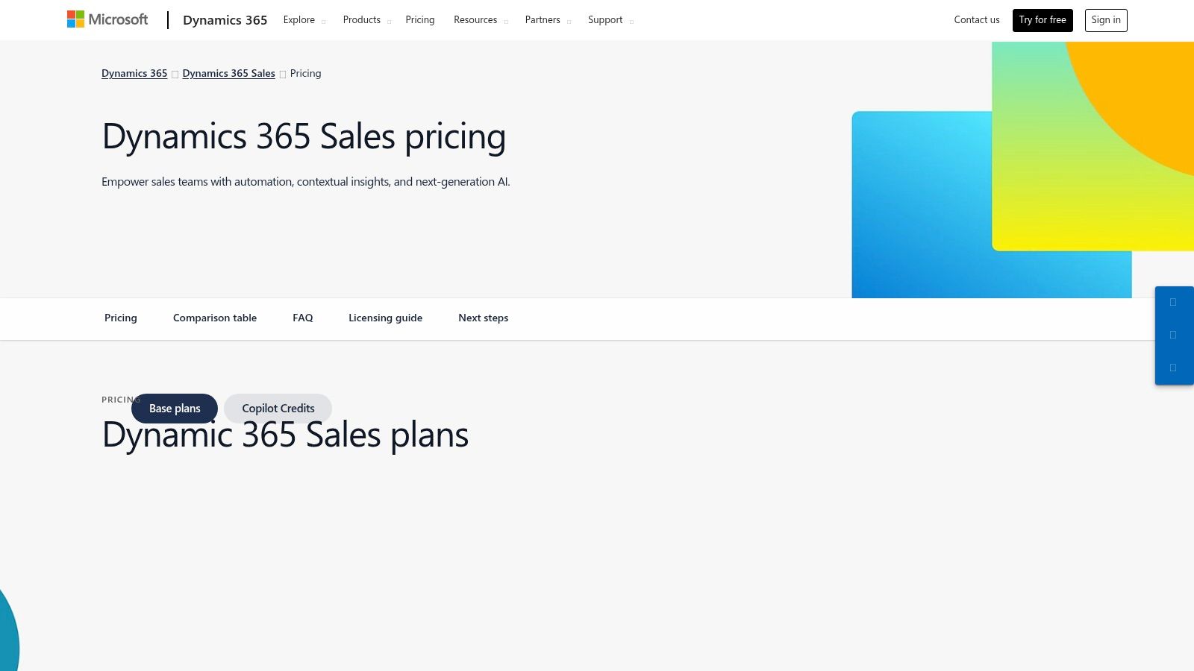
Task: Open the FAQ section
Action: pos(303,318)
